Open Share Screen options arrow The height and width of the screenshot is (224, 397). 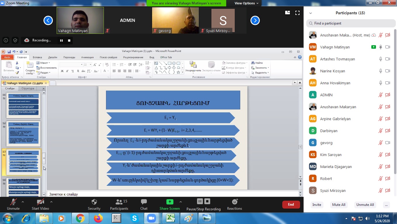(180, 202)
